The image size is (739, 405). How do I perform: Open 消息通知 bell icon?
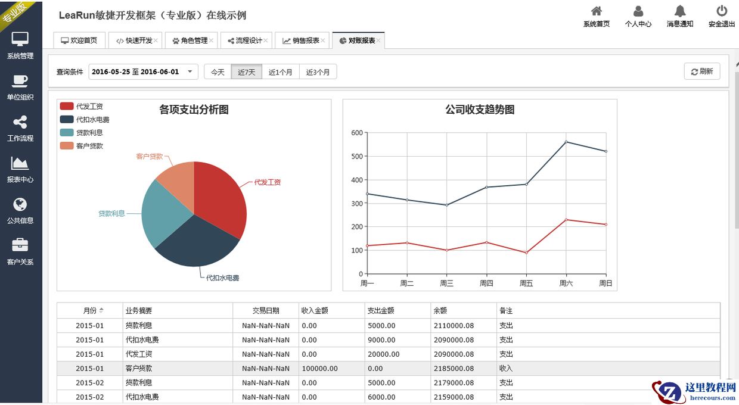679,11
